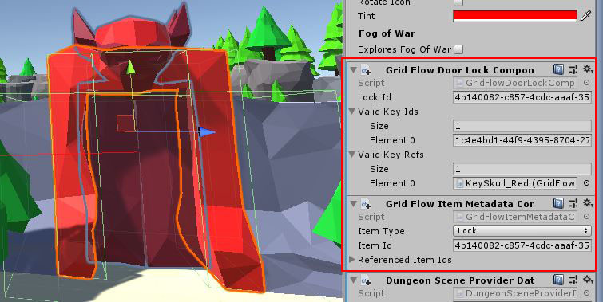Open the red Tint color swatch
This screenshot has width=603, height=302.
pyautogui.click(x=515, y=16)
